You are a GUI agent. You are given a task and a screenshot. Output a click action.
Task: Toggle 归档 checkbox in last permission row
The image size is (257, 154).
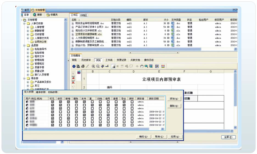tap(100, 125)
